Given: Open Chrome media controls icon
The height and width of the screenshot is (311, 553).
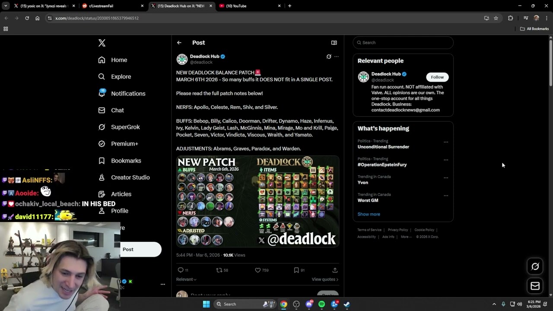Looking at the screenshot, I should [x=526, y=18].
